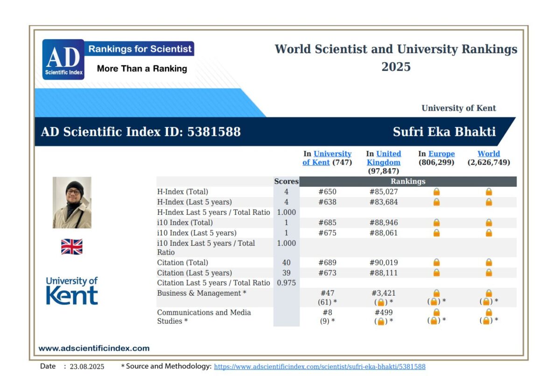Click Europe lock in H-Index (Last 5 years) row
This screenshot has width=560, height=376.
click(436, 202)
